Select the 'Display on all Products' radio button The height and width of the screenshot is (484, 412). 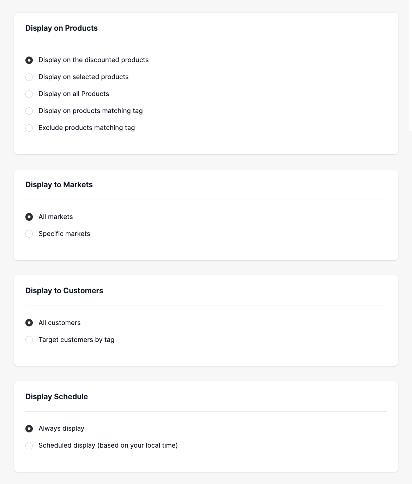tap(29, 94)
